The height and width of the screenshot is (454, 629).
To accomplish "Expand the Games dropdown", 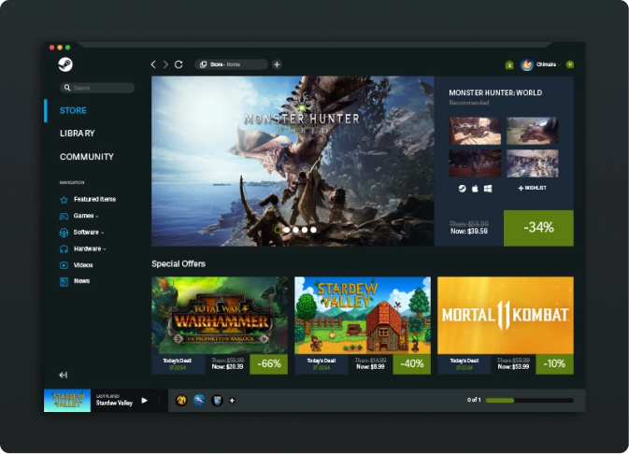I will click(x=97, y=217).
